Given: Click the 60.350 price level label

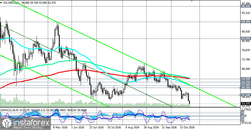Looking at the screenshot, I should 246,88.
